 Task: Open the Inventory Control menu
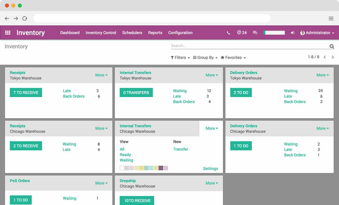point(101,32)
